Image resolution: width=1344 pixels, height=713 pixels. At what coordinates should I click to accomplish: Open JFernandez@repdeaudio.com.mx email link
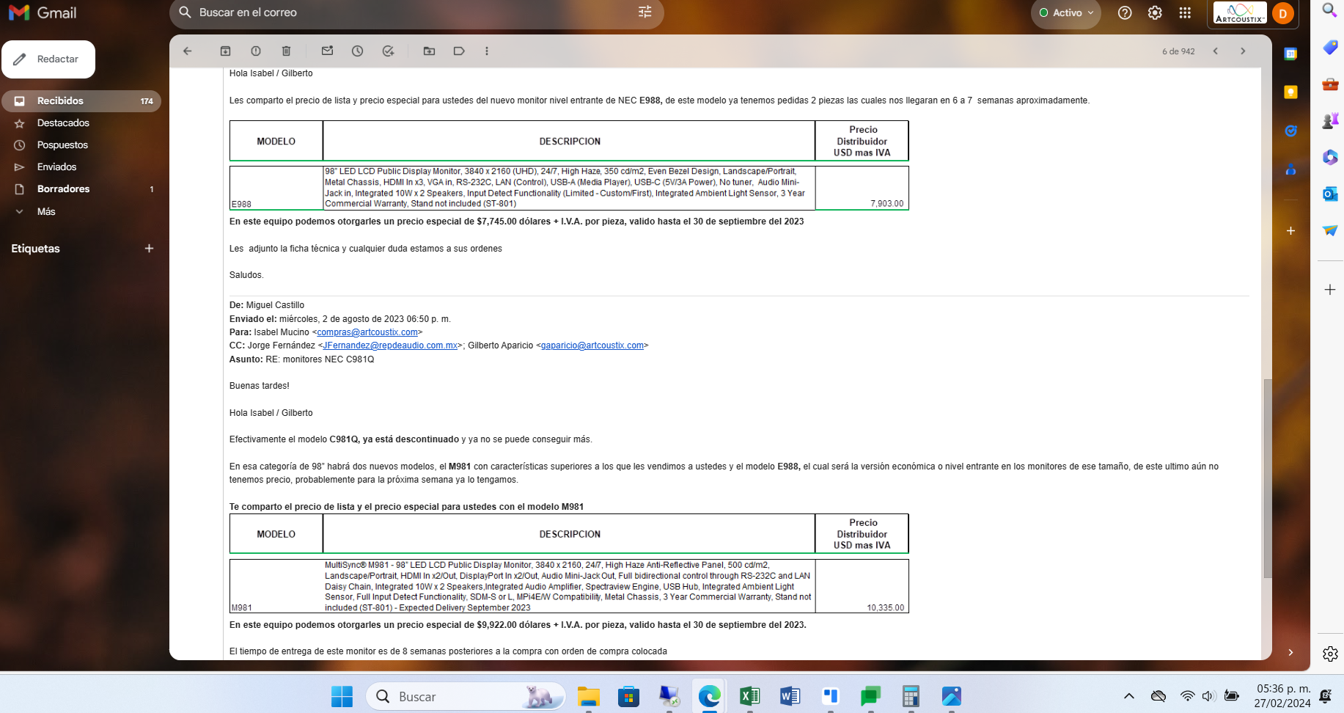390,345
